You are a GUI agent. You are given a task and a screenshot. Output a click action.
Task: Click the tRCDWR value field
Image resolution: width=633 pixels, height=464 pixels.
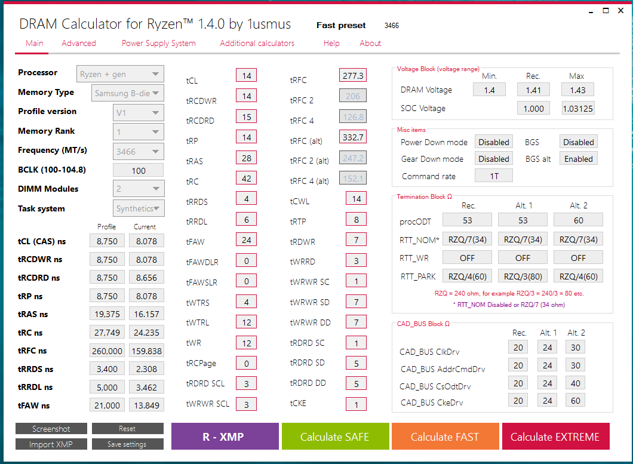pyautogui.click(x=246, y=96)
